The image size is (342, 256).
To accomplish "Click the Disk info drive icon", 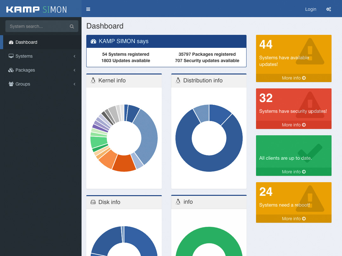I will click(x=93, y=202).
